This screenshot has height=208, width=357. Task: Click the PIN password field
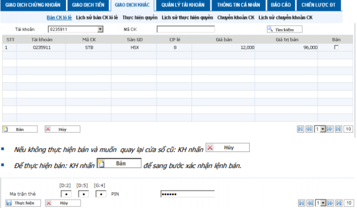click(x=187, y=194)
